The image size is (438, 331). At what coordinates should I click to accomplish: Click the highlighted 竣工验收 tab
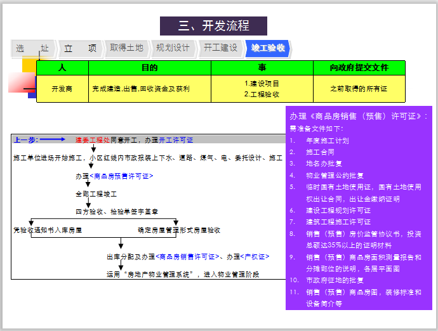click(x=268, y=48)
